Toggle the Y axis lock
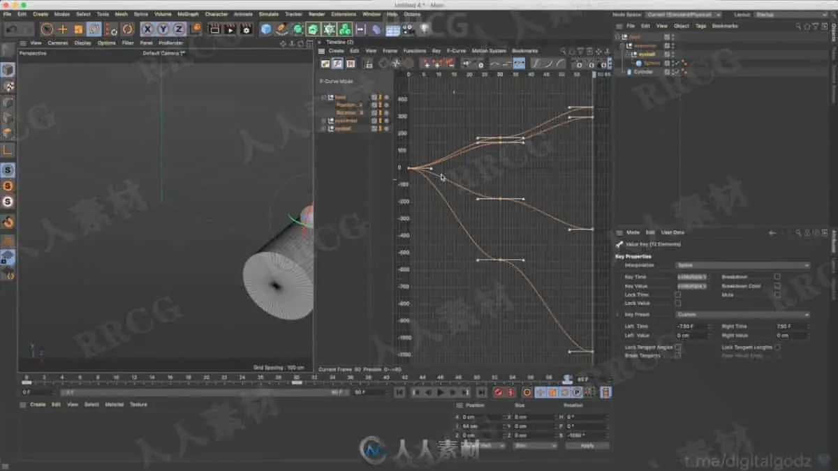 click(163, 29)
